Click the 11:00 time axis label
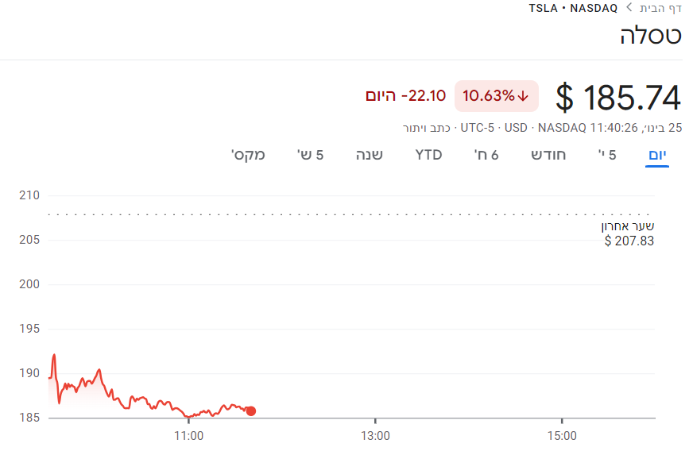 188,435
